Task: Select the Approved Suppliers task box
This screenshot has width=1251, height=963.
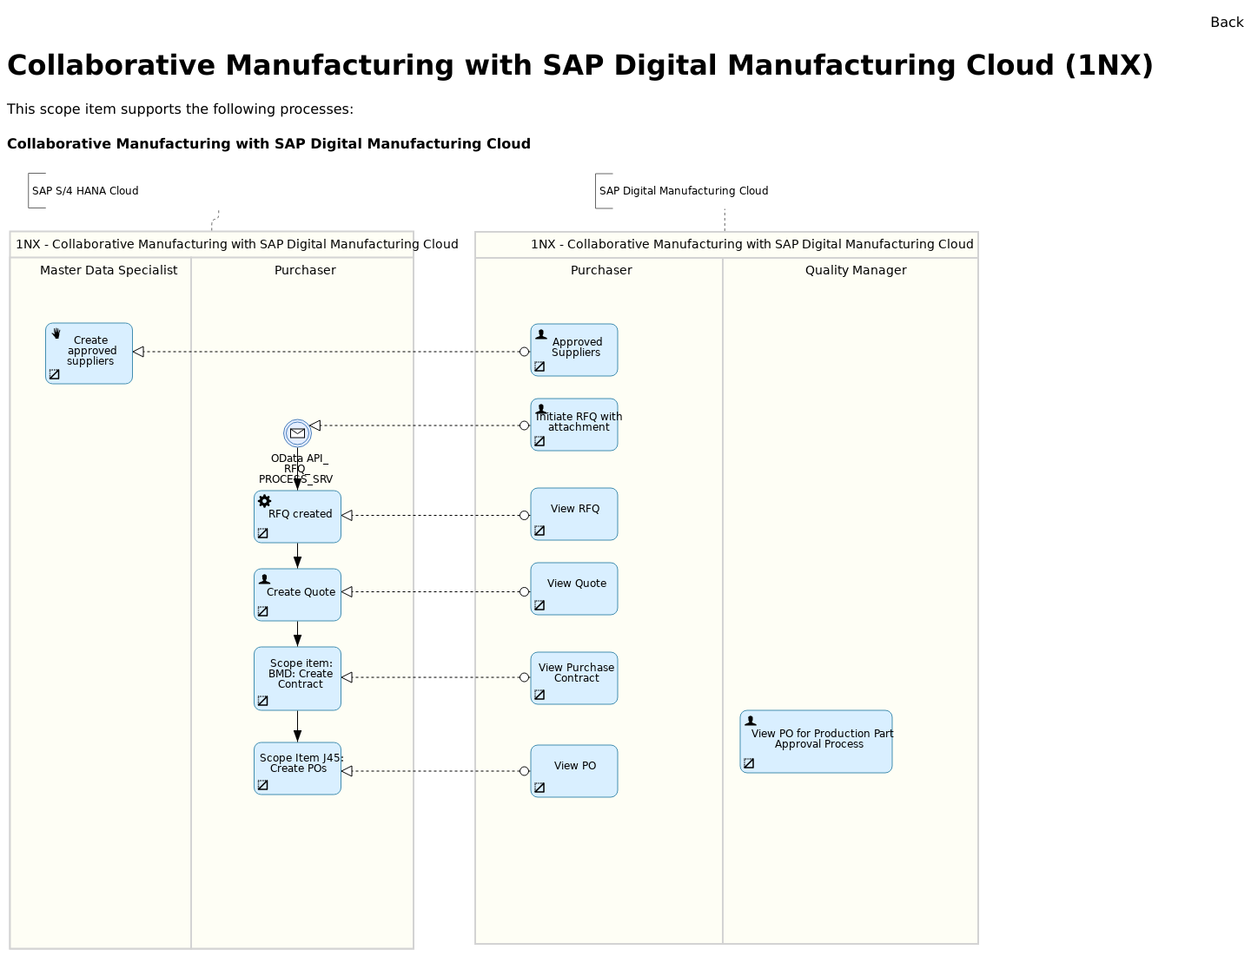Action: point(573,350)
